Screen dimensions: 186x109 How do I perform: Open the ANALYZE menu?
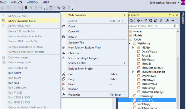coord(17,2)
